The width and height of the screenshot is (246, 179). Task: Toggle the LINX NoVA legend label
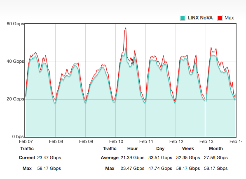tap(200, 18)
